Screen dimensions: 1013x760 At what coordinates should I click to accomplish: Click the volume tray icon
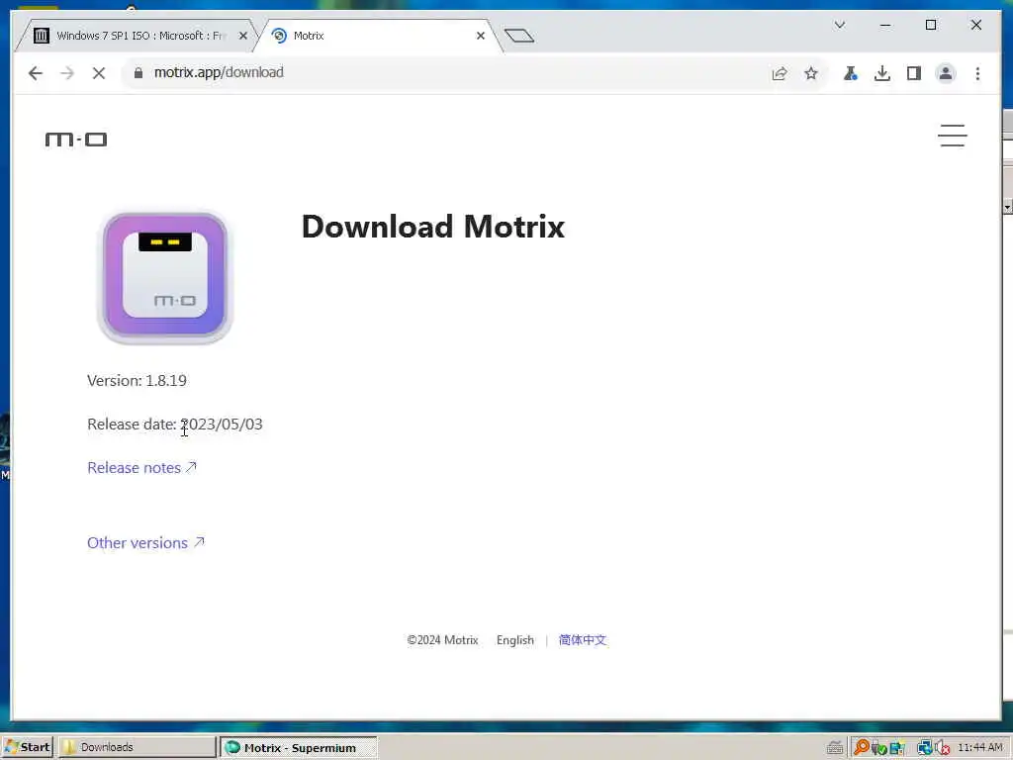tap(943, 748)
